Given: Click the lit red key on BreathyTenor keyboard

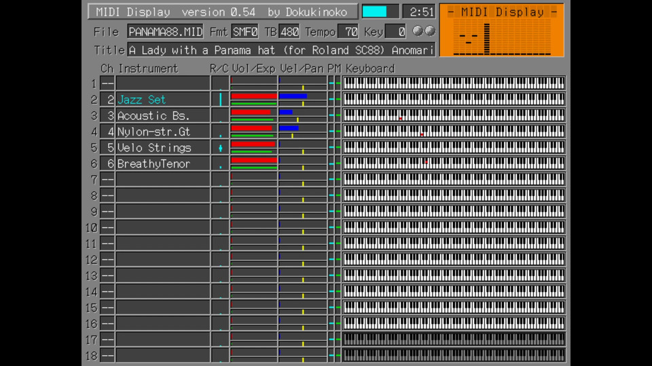Looking at the screenshot, I should [427, 162].
